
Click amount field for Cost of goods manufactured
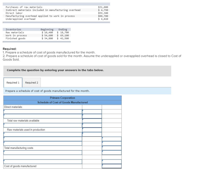(112, 166)
